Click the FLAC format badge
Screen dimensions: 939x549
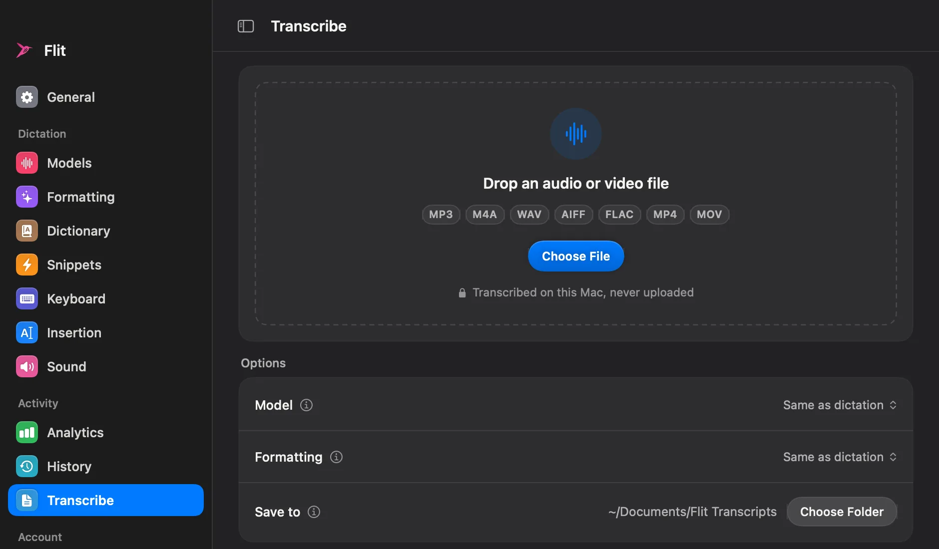(x=619, y=215)
